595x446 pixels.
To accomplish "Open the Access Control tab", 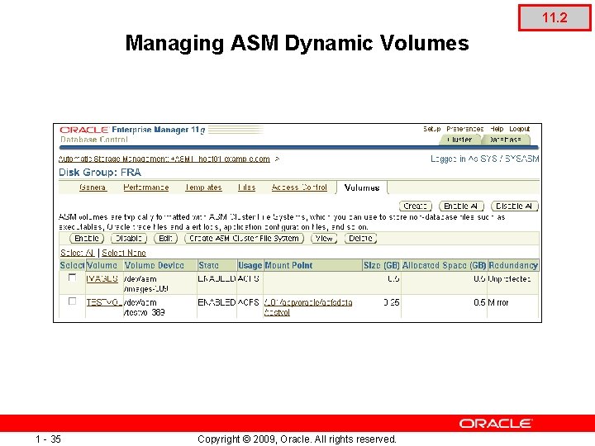I will (299, 187).
